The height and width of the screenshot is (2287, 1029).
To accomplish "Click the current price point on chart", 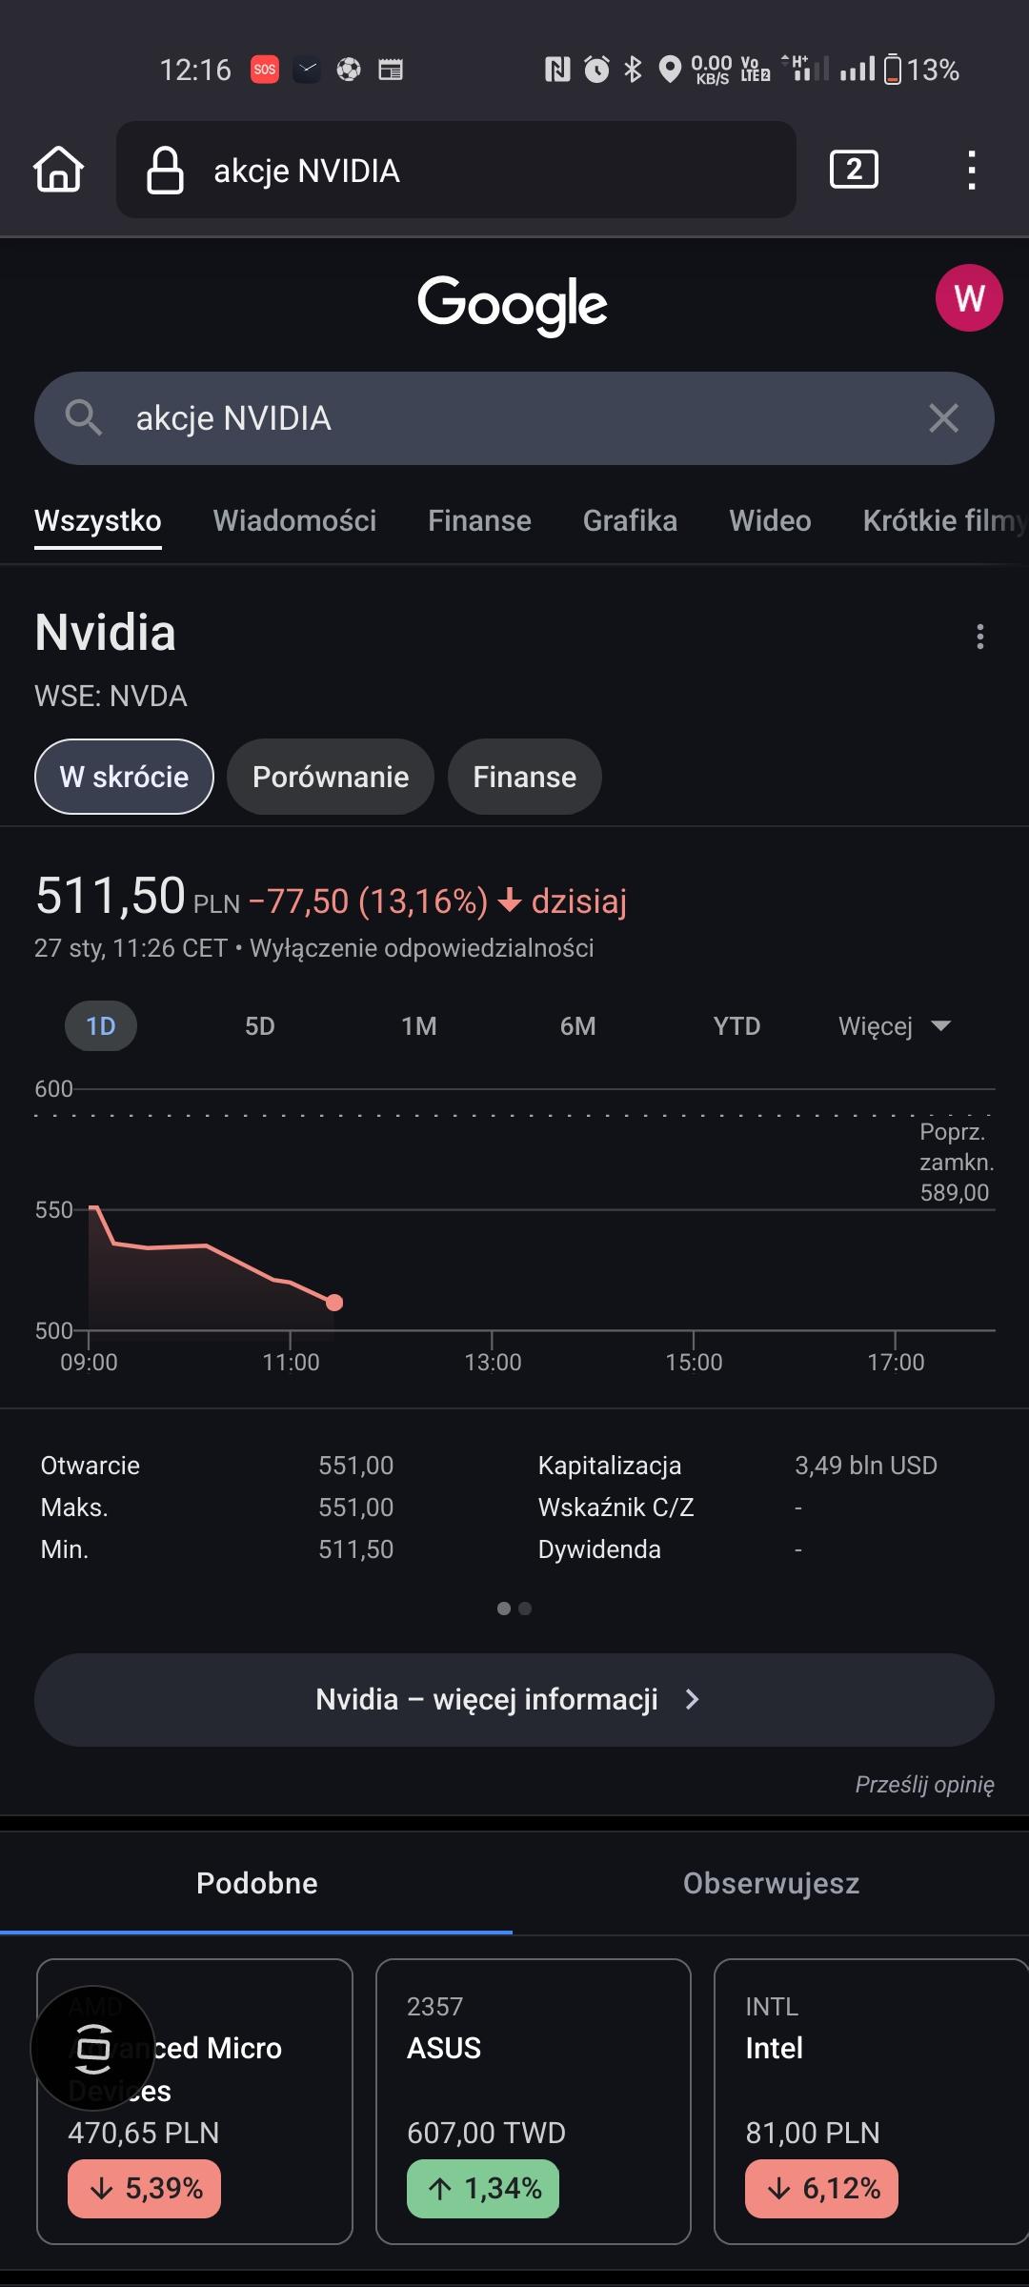I will 334,1303.
